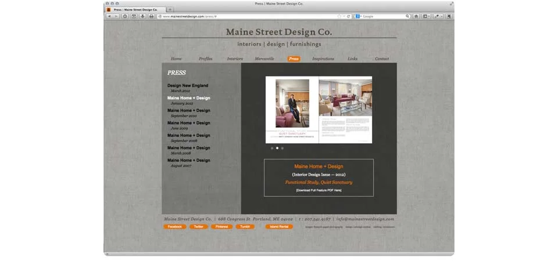Click the search magnifier icon in Google box
The width and height of the screenshot is (558, 261).
point(407,16)
